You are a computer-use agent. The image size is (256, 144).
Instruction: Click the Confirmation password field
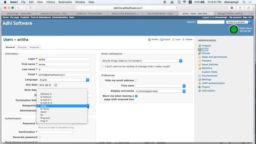[56, 132]
